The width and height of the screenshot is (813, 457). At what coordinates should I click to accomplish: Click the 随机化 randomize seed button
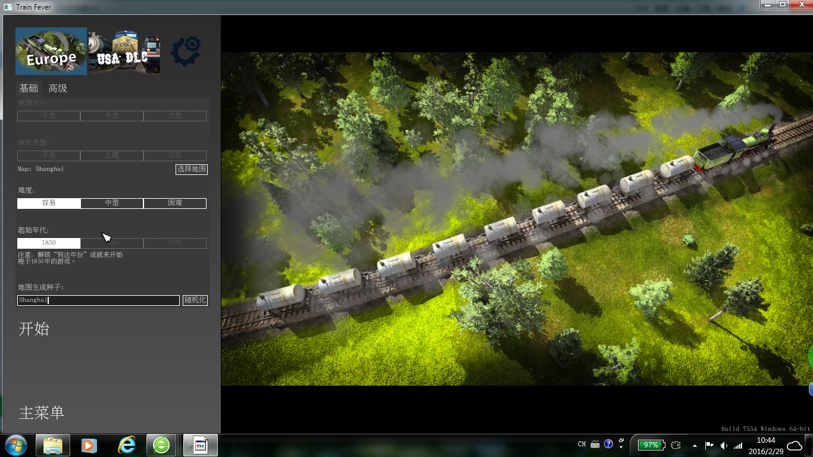195,301
